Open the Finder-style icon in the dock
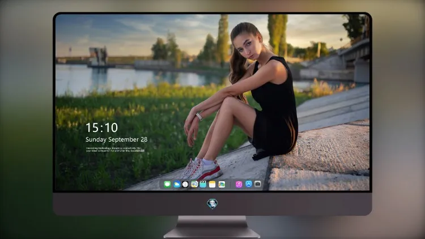Screen dimensions: 425x239 [194, 184]
